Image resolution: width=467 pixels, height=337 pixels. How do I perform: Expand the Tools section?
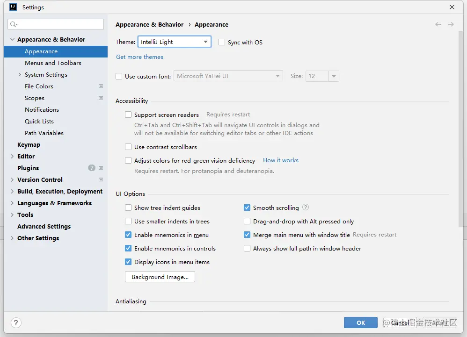point(12,215)
